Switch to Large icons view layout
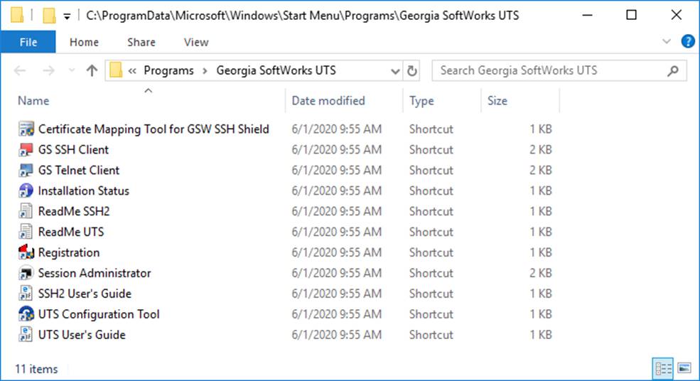Image resolution: width=700 pixels, height=381 pixels. click(684, 368)
